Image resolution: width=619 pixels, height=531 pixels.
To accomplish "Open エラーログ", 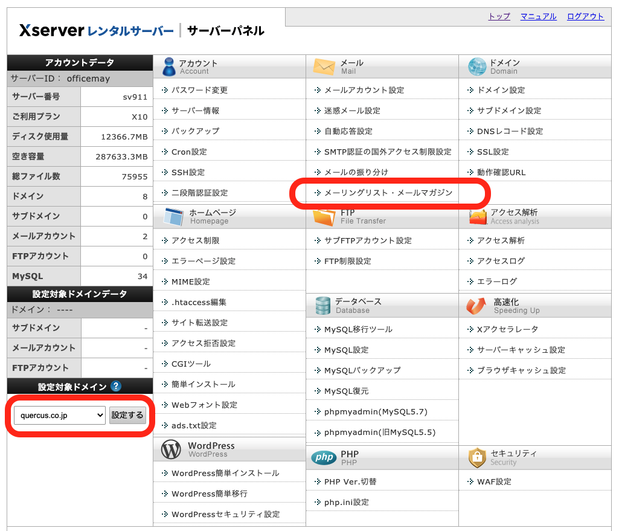I will (x=497, y=282).
